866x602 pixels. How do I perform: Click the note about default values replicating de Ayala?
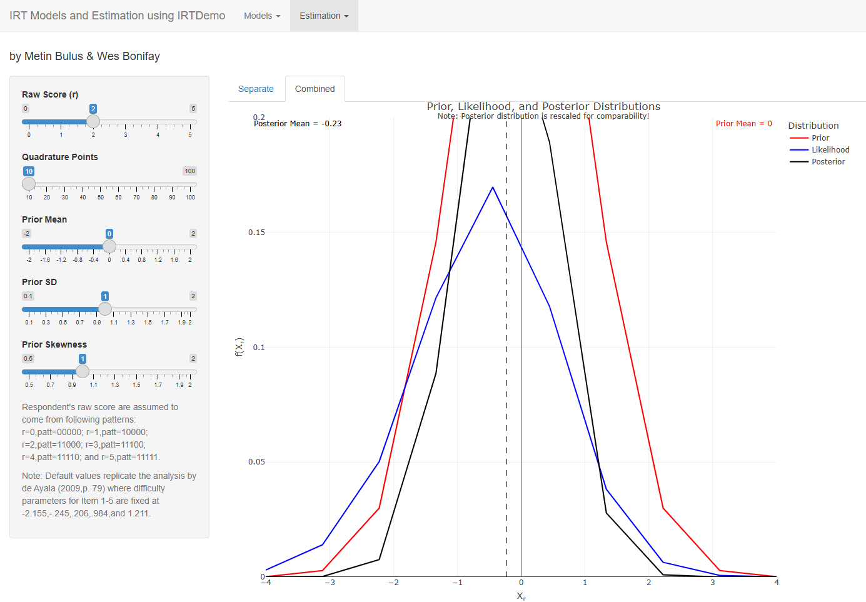point(109,494)
